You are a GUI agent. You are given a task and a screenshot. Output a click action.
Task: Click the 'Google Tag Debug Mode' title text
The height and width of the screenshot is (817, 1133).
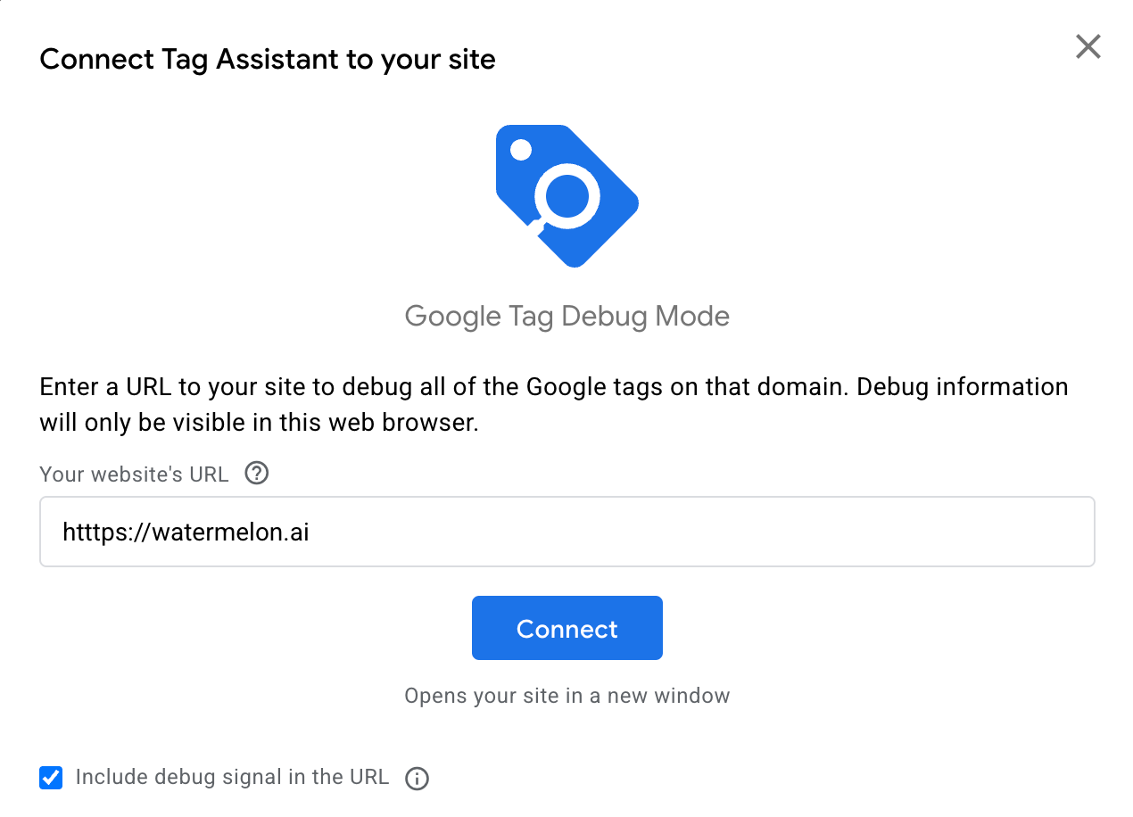[x=567, y=316]
